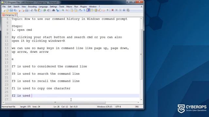Open the File menu
This screenshot has width=209, height=117.
click(x=4, y=6)
